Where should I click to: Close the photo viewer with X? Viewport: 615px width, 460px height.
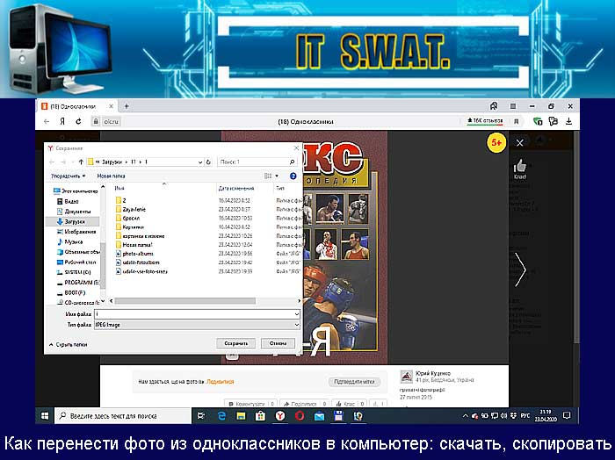(520, 143)
